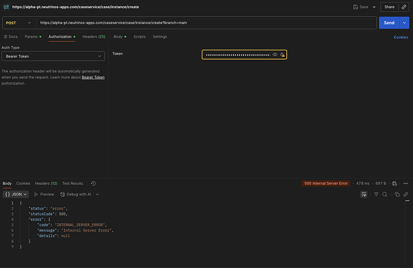
Task: Click the request title at the top
Action: click(75, 7)
